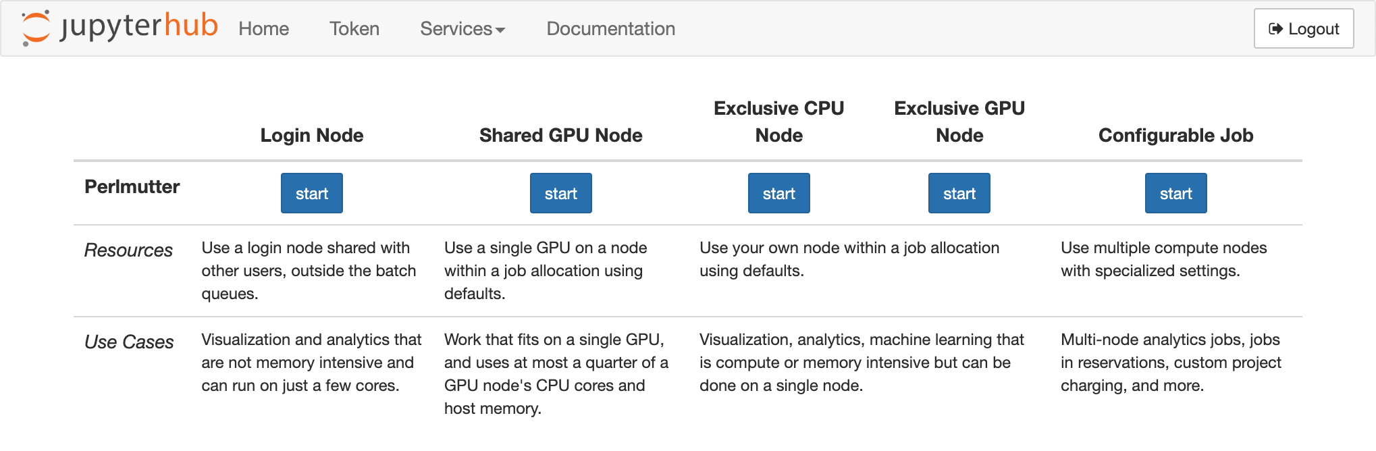Open the Token page

click(x=354, y=28)
